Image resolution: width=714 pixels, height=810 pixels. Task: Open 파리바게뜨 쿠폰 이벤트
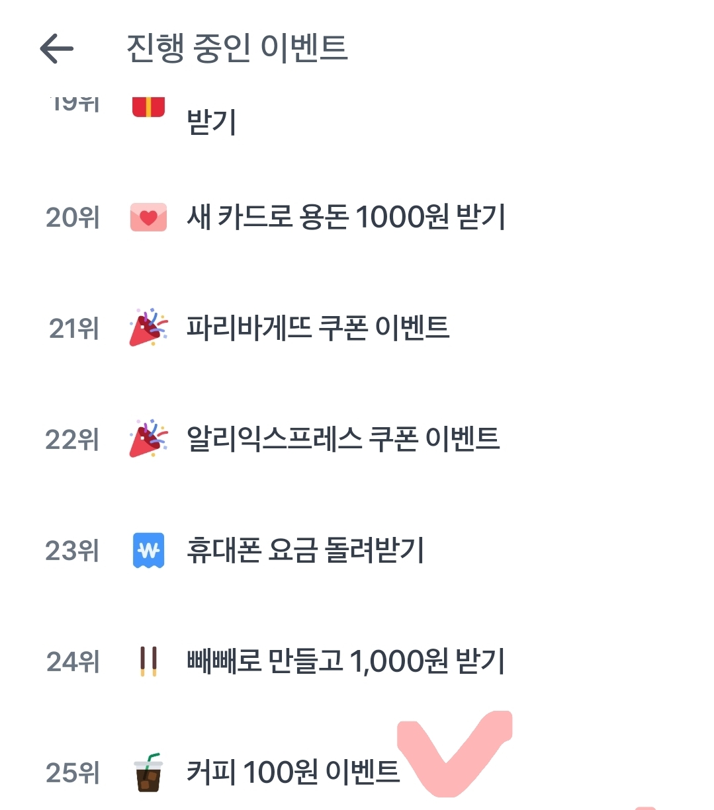click(x=318, y=328)
